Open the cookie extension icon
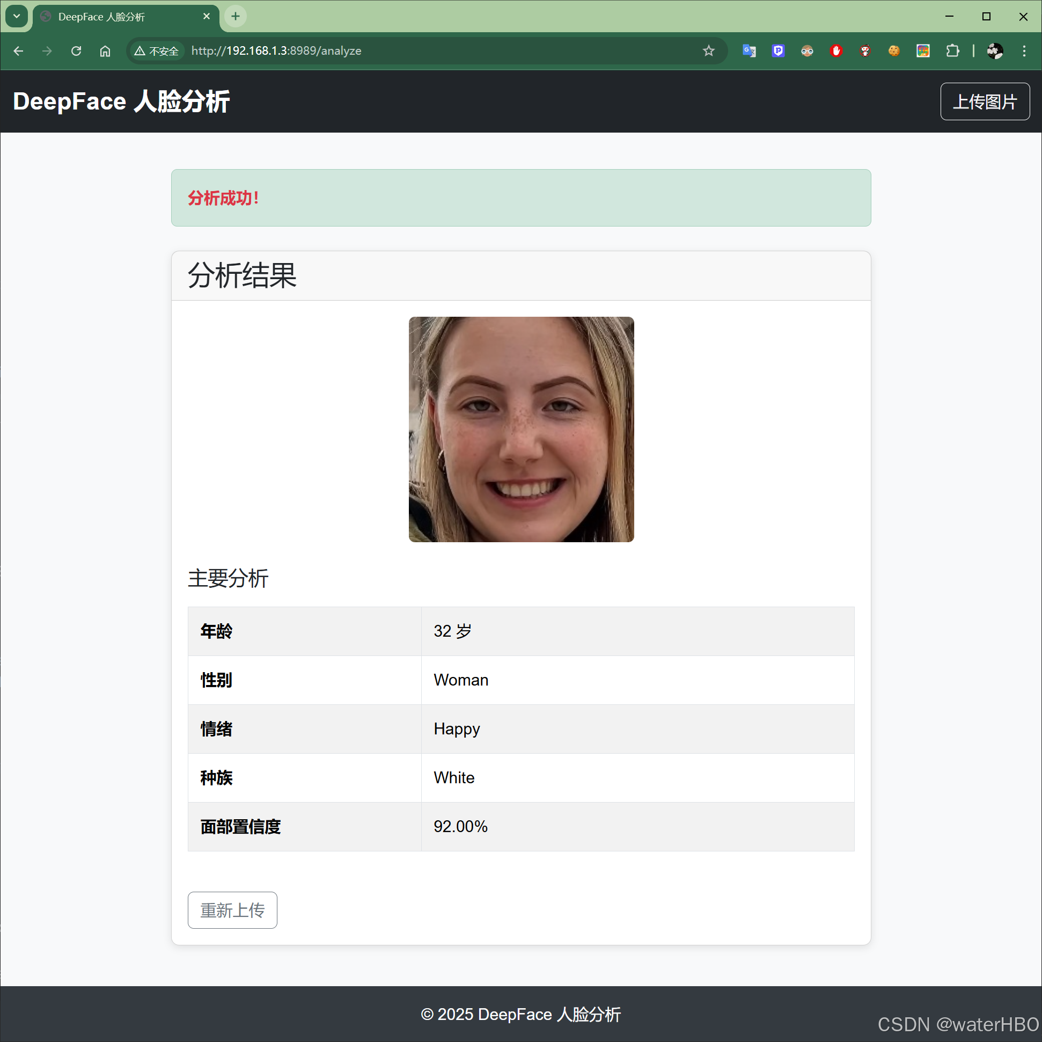The image size is (1042, 1042). pos(894,50)
